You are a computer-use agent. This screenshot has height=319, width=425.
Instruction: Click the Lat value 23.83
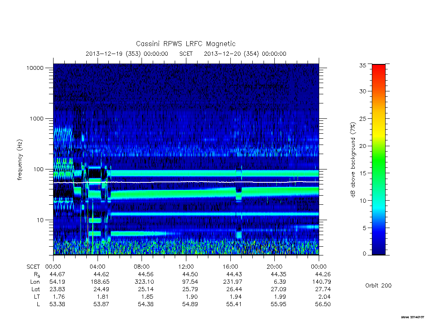click(57, 289)
